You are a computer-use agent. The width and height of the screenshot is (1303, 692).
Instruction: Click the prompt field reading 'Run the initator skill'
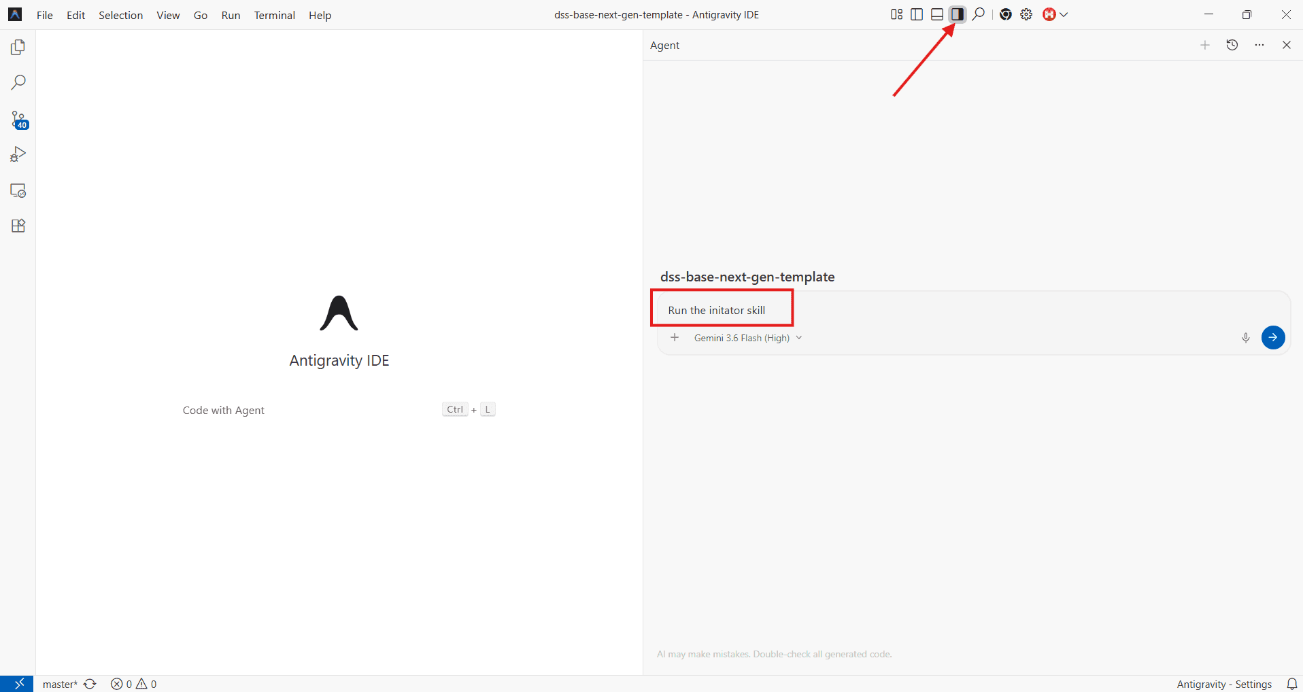(x=972, y=310)
